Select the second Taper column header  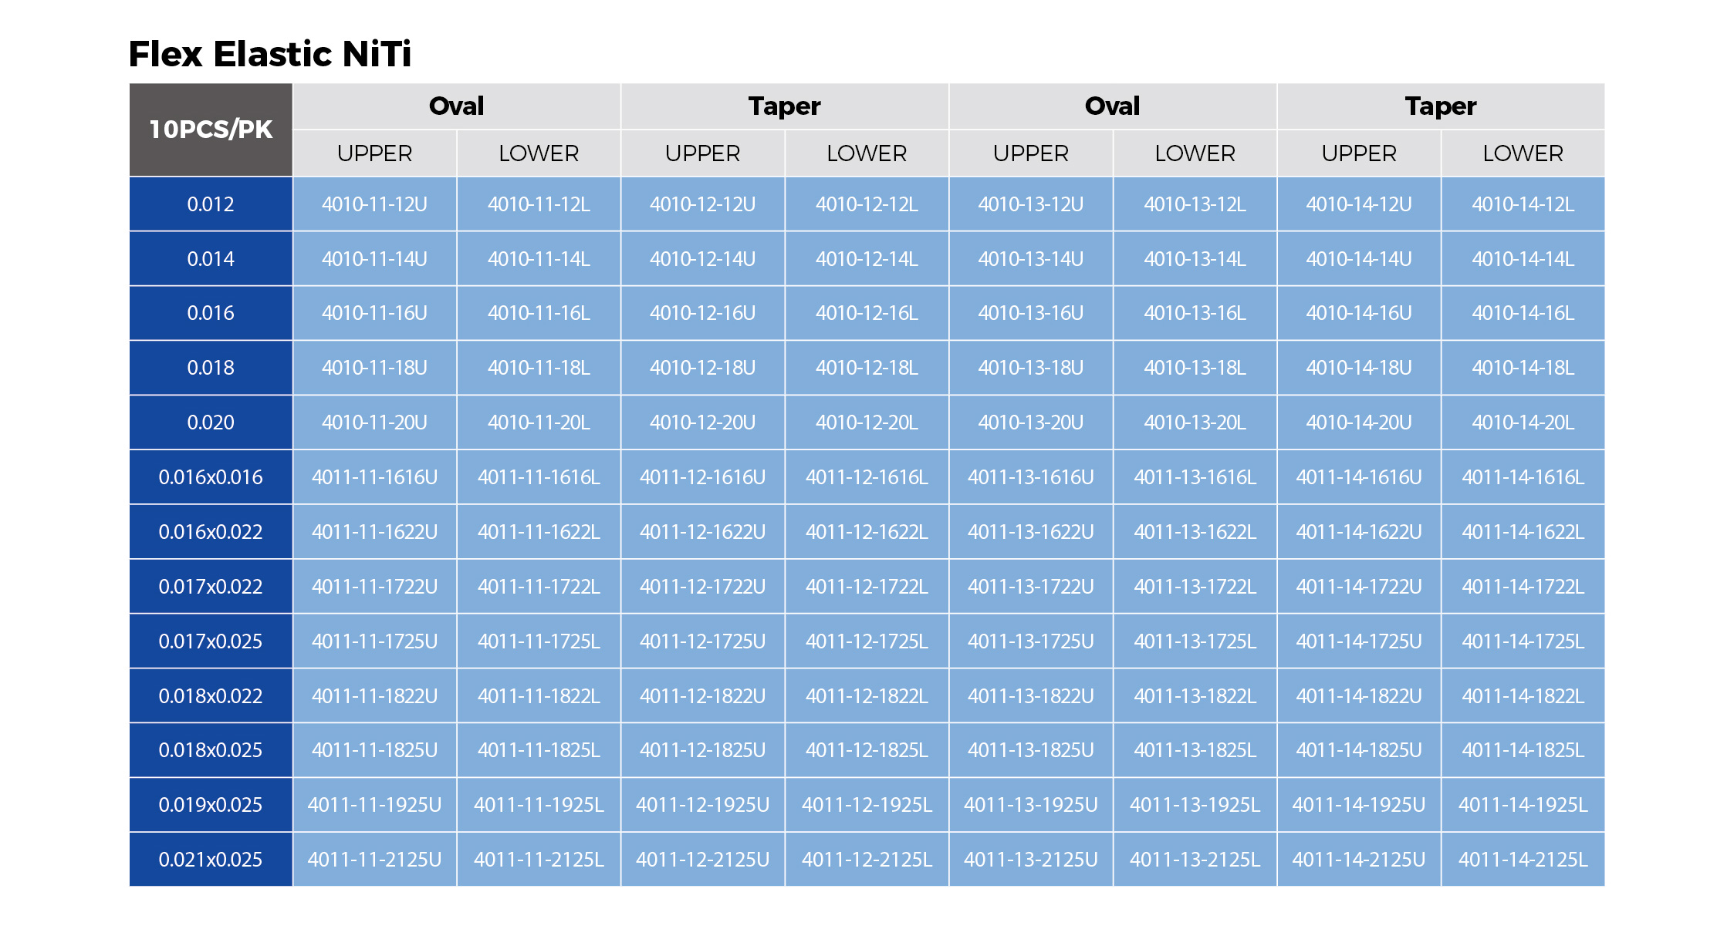(x=1441, y=106)
